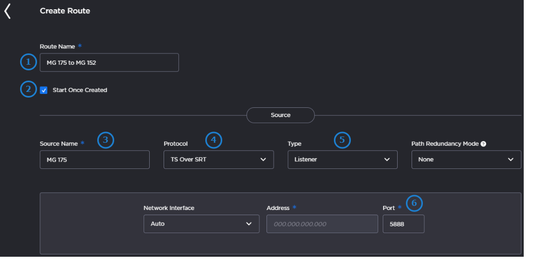This screenshot has height=267, width=534.
Task: Click the numbered callout 4 marker
Action: click(x=213, y=140)
